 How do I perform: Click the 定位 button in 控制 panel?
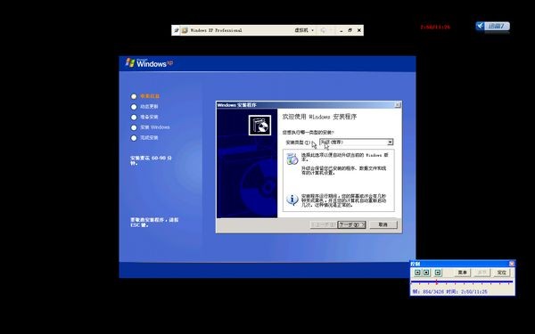(501, 273)
